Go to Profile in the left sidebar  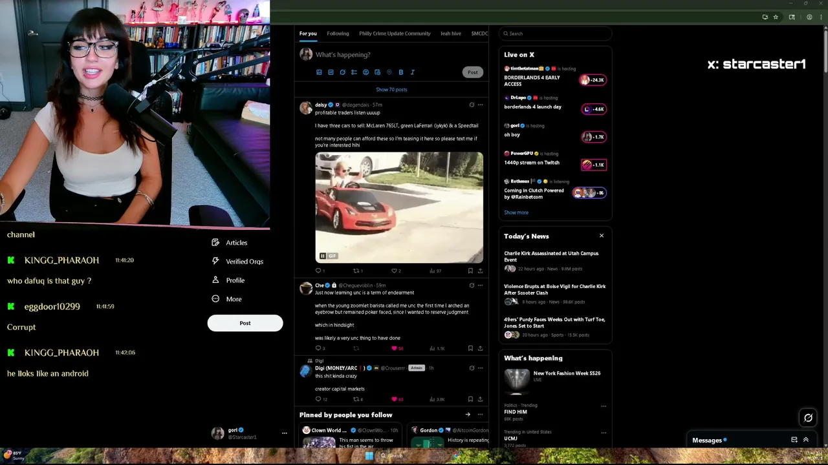(228, 280)
